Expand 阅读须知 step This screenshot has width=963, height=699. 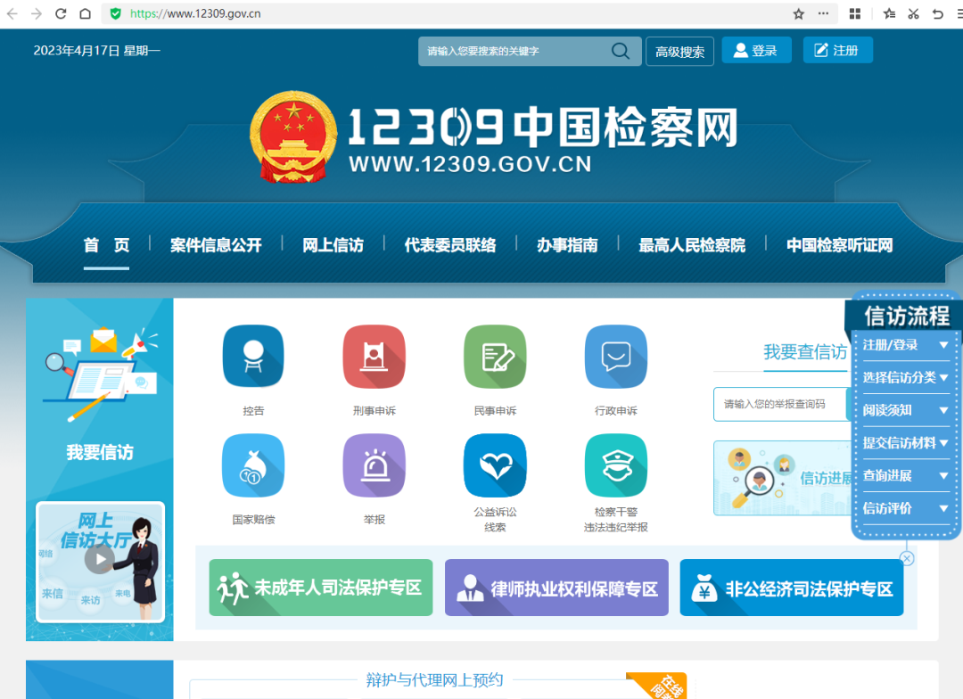[906, 410]
